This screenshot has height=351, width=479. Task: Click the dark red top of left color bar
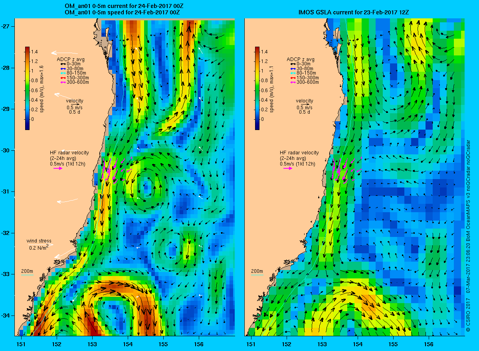(28, 49)
